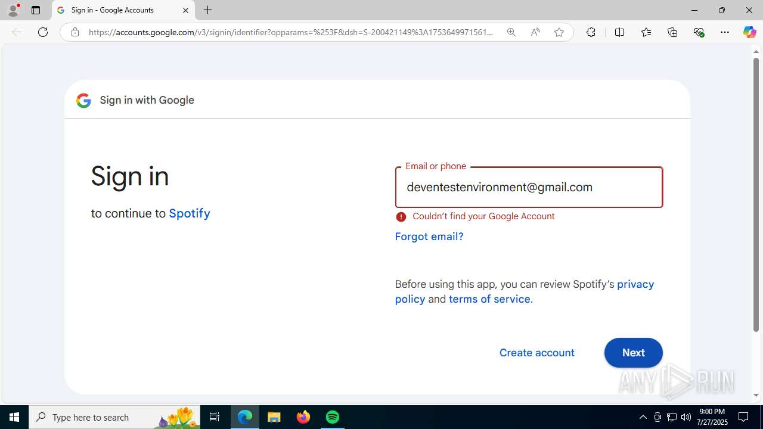Click the taskbar search box
Viewport: 763px width, 429px height.
tap(114, 417)
